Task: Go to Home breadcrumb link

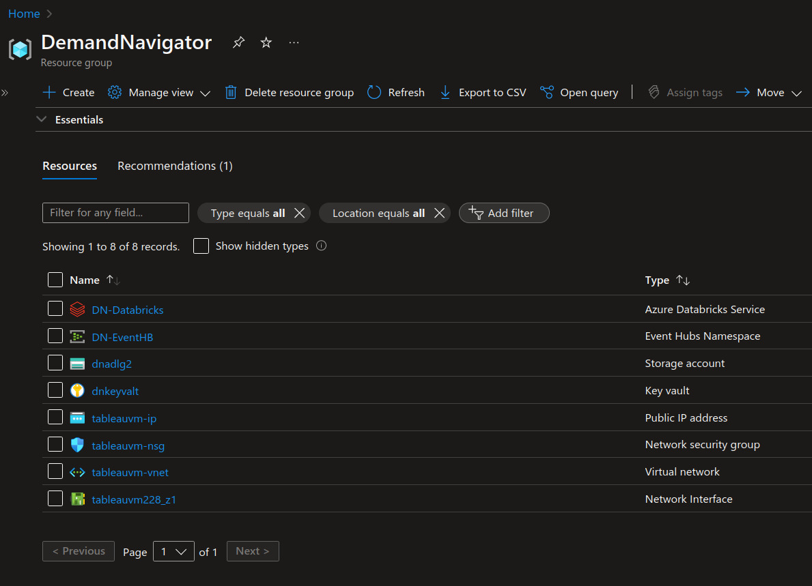Action: coord(24,14)
